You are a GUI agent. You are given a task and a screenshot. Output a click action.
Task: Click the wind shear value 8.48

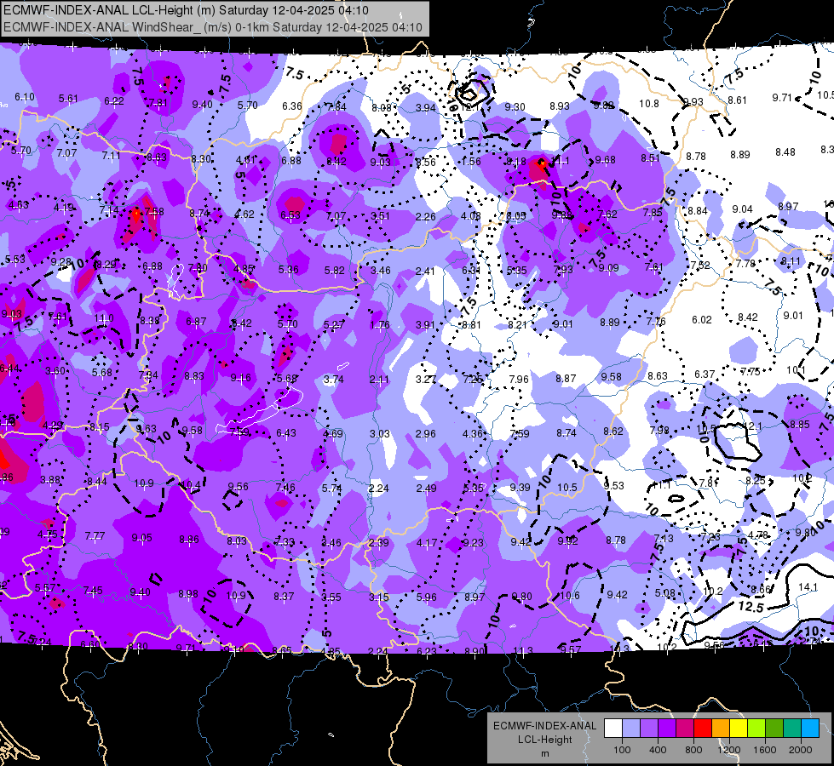click(785, 152)
